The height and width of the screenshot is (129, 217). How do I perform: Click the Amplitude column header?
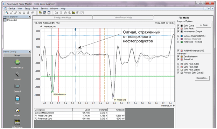pos(116,110)
